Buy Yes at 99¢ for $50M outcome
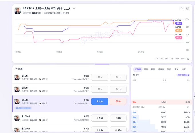Image resolution: width=195 pixels, height=133 pixels. (x=100, y=101)
